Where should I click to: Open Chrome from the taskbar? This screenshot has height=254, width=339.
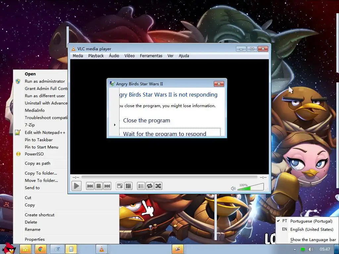40,249
